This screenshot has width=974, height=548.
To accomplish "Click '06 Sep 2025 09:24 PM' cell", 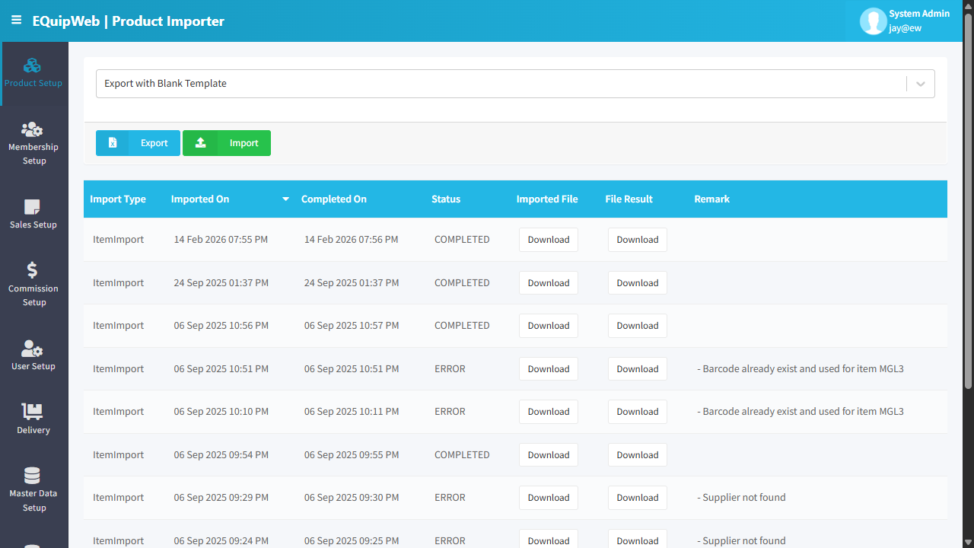I will (221, 541).
